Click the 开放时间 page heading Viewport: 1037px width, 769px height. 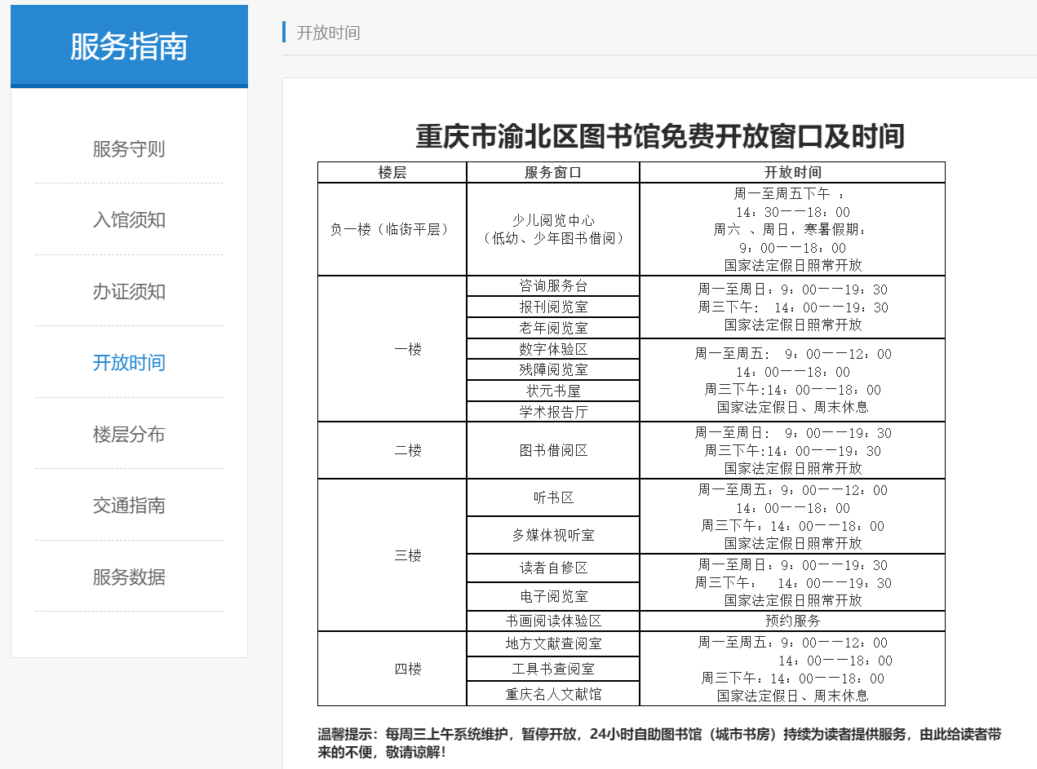tap(328, 33)
